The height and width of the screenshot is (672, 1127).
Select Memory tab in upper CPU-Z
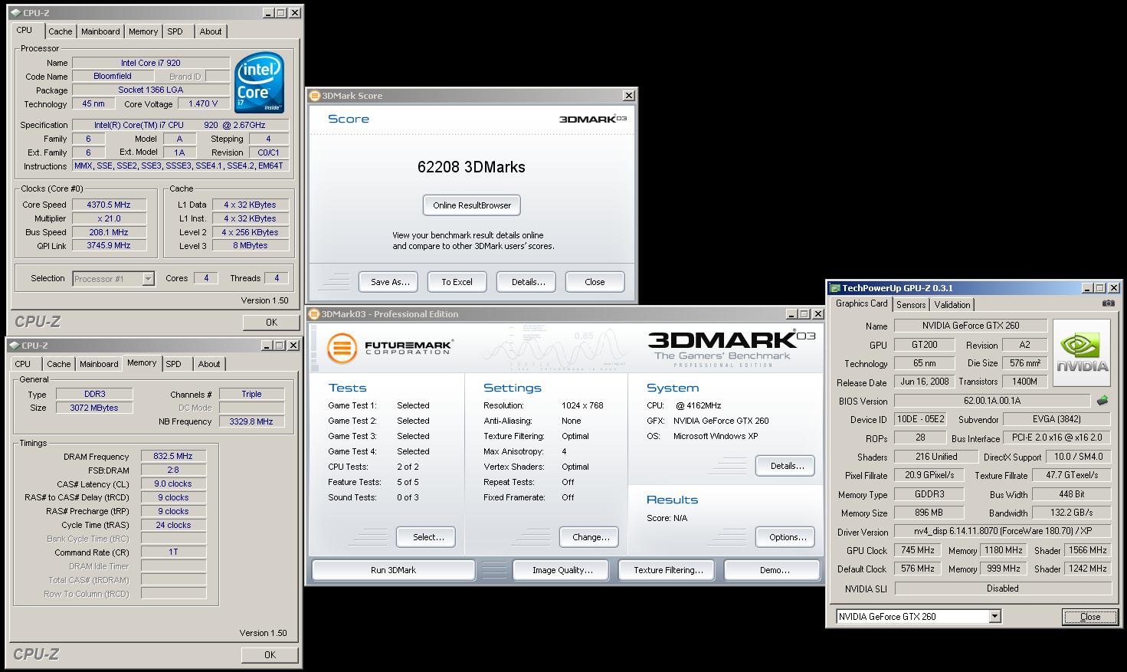[143, 31]
